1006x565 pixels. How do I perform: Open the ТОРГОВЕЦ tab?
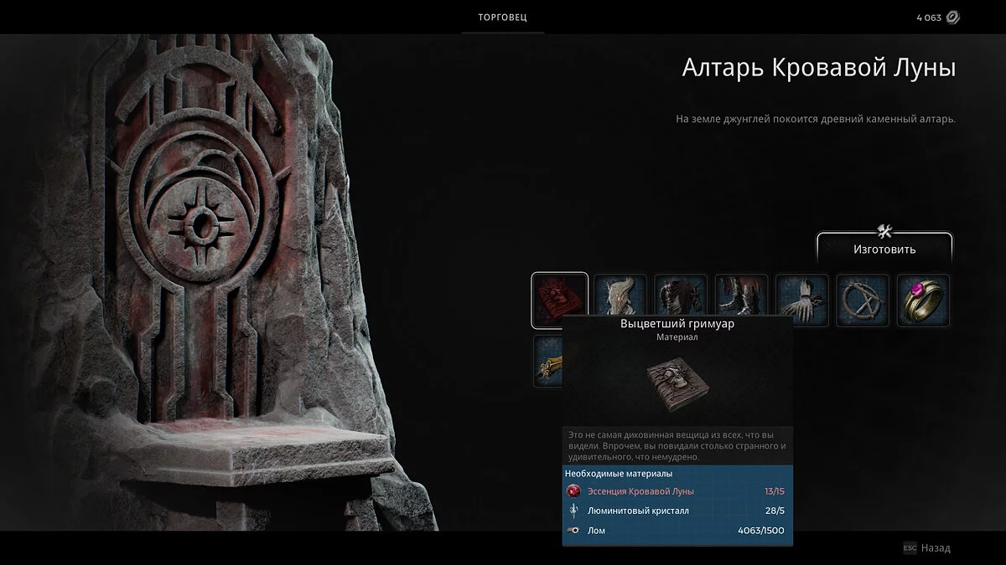point(502,18)
